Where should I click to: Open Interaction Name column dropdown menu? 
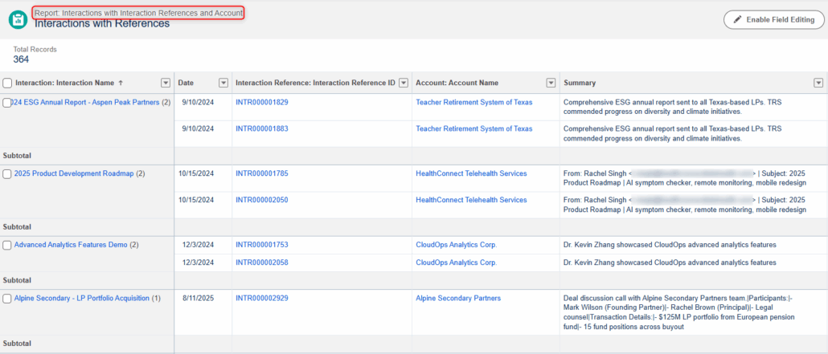click(166, 83)
